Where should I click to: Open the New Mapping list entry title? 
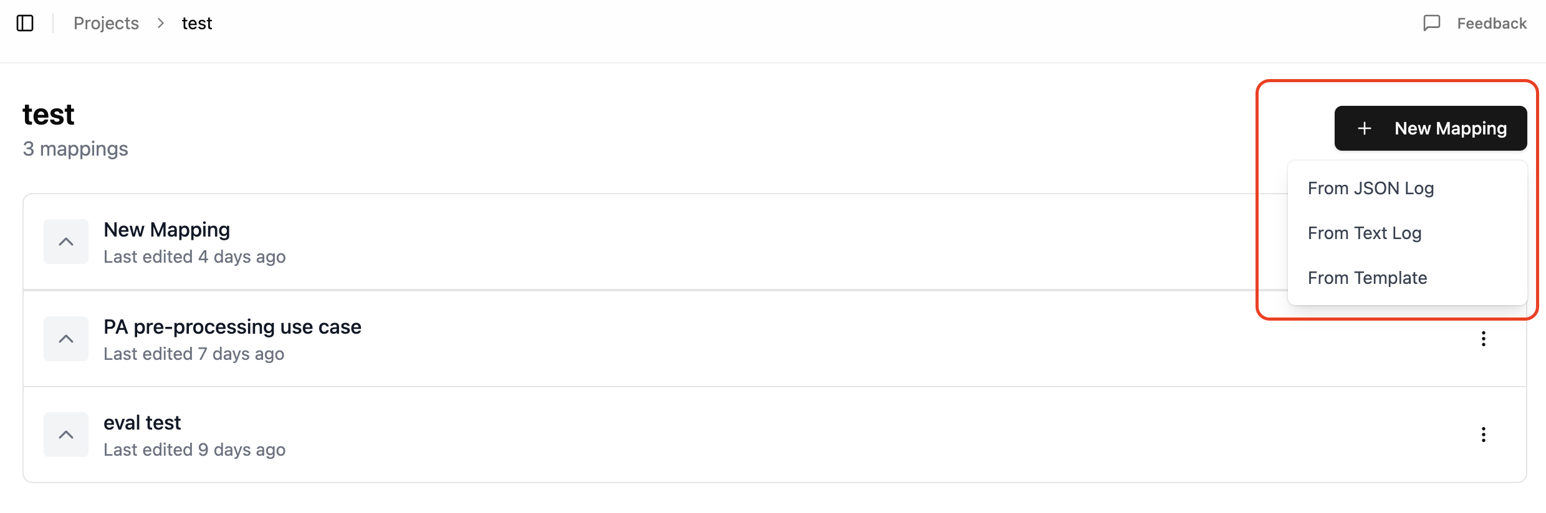pyautogui.click(x=166, y=230)
